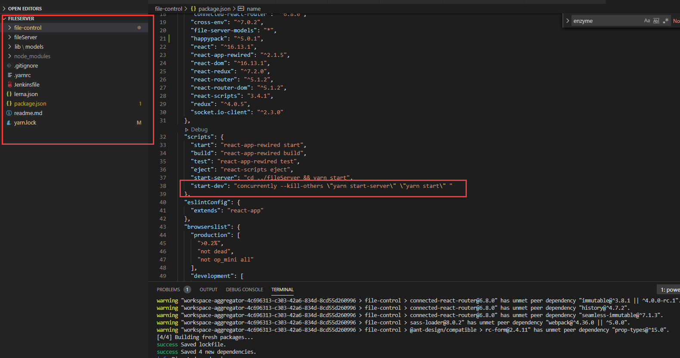This screenshot has height=358, width=680.
Task: Click the lerna.json braces icon
Action: (x=9, y=94)
